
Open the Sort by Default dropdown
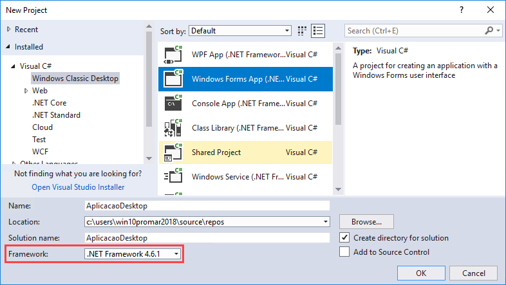(240, 31)
